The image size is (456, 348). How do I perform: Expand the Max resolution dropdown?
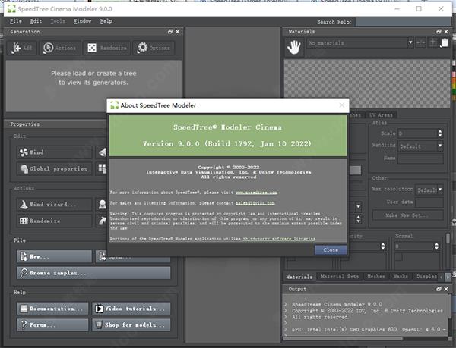(428, 189)
